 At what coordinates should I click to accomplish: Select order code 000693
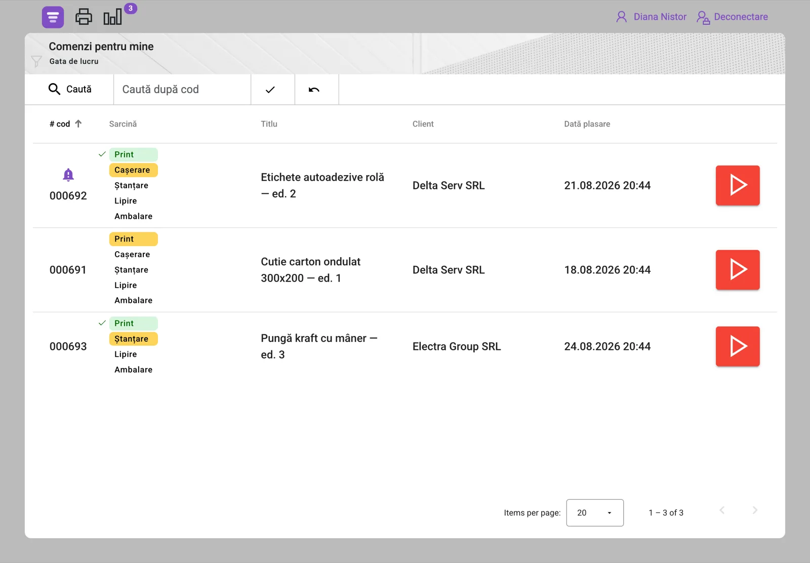click(x=68, y=346)
